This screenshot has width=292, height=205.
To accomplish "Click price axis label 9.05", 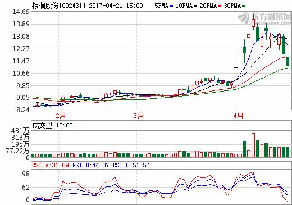I will (23, 98).
